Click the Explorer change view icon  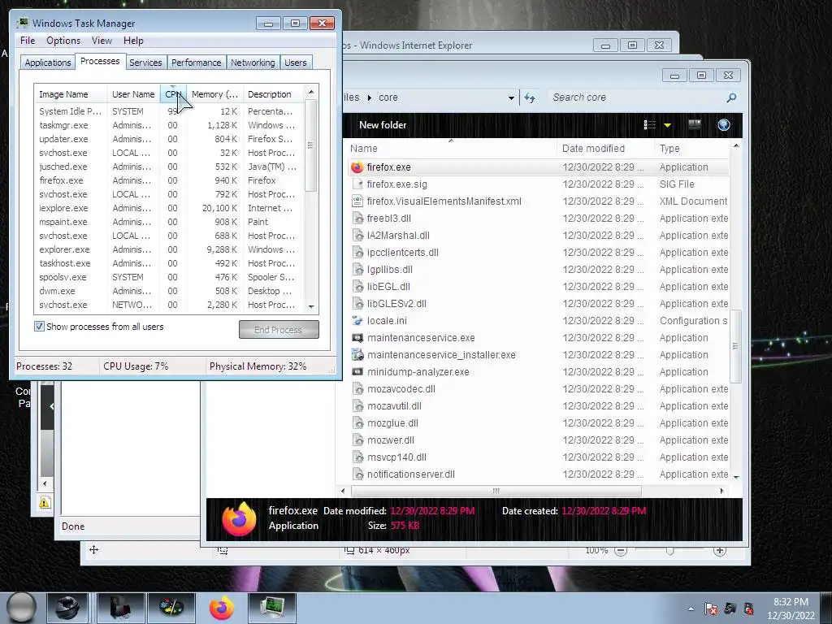pyautogui.click(x=649, y=124)
